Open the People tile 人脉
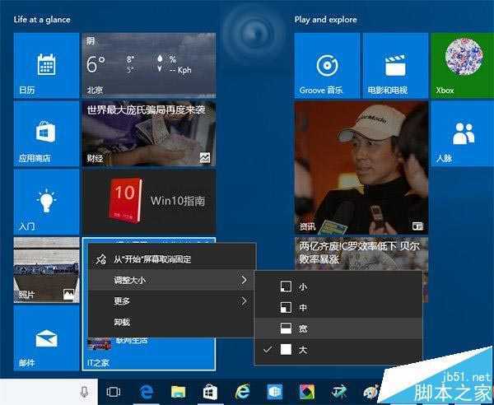The height and width of the screenshot is (405, 494). [x=463, y=133]
